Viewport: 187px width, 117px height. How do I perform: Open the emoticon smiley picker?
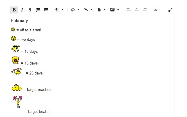pos(73,10)
